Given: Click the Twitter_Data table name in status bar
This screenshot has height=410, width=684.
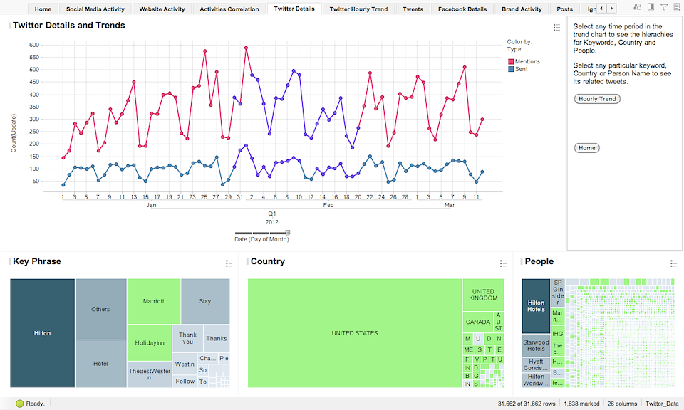Looking at the screenshot, I should point(662,404).
